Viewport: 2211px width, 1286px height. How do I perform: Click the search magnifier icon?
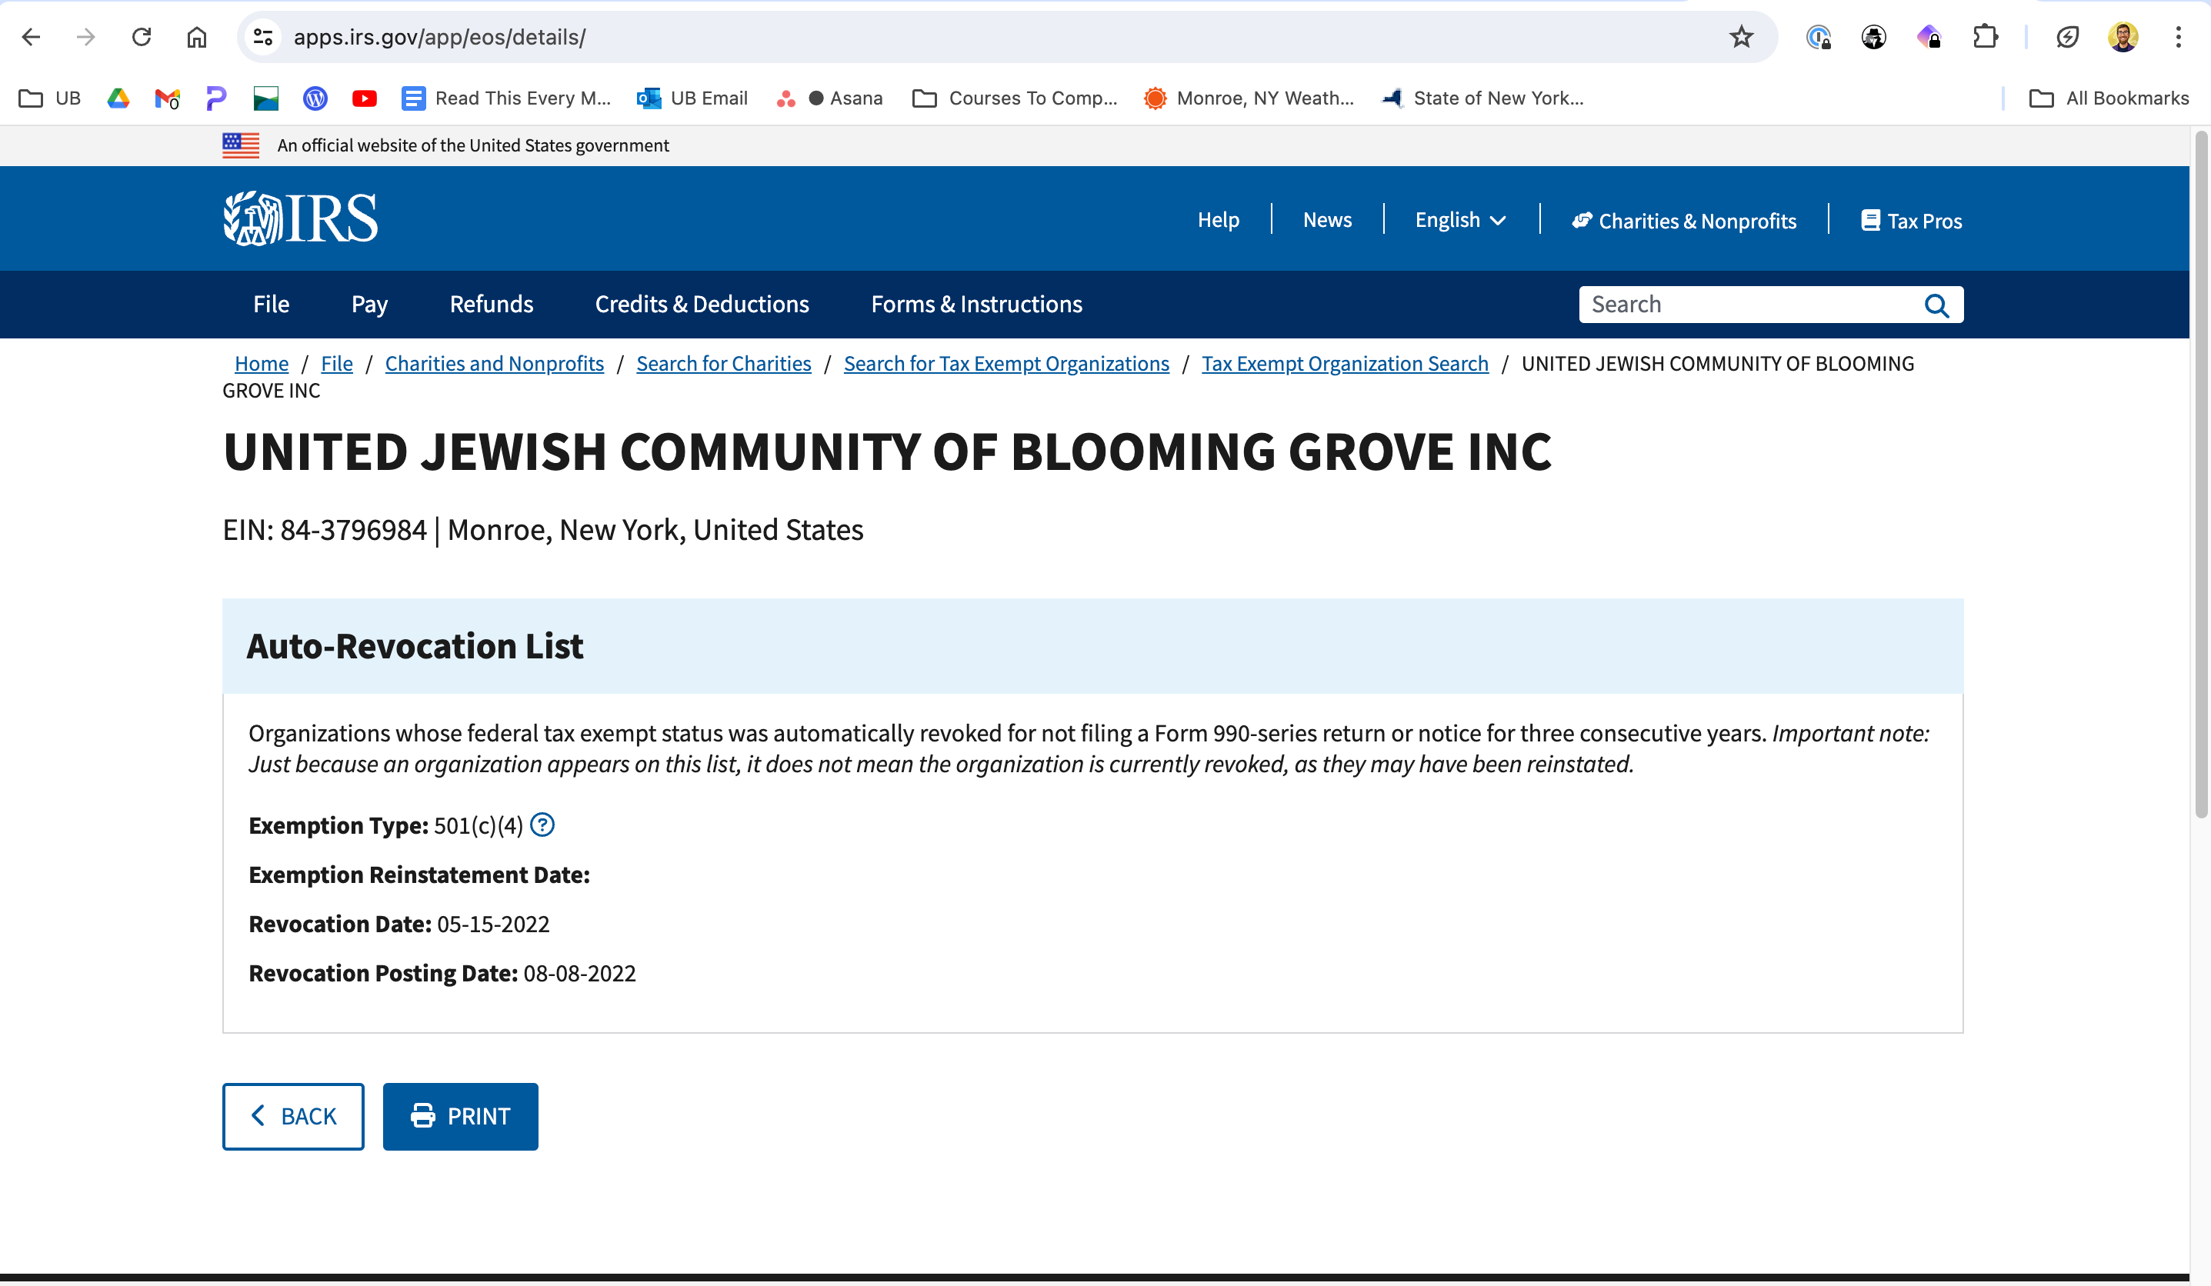1936,305
